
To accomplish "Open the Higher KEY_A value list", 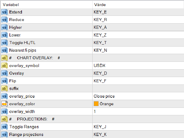I will (138, 28).
